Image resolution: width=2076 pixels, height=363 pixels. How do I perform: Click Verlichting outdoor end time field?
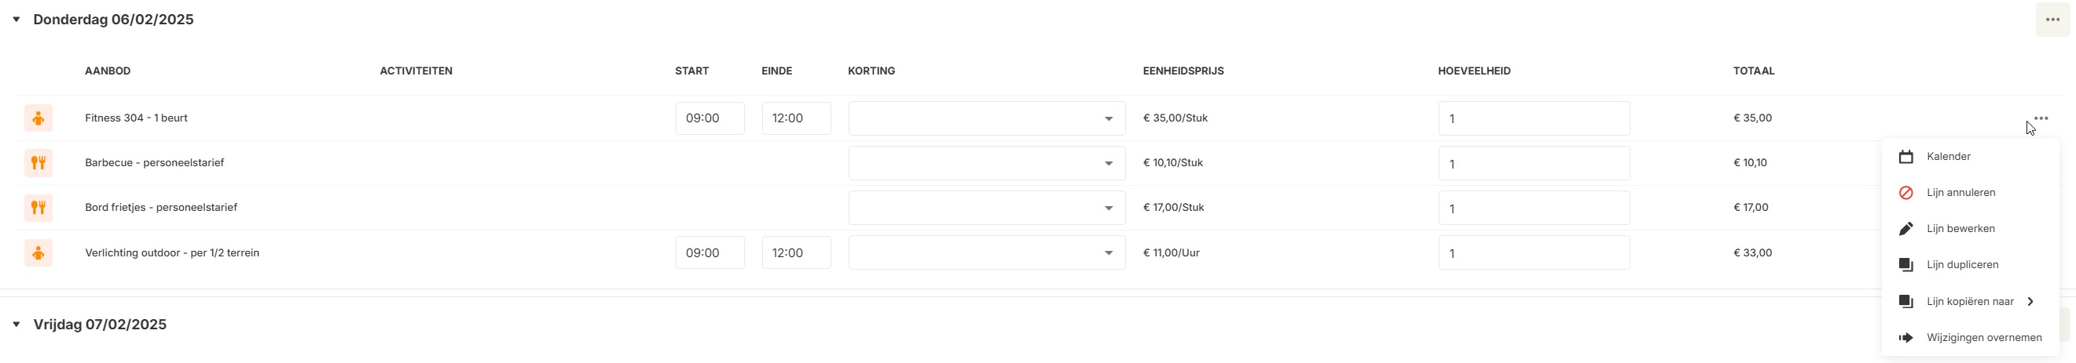(795, 252)
